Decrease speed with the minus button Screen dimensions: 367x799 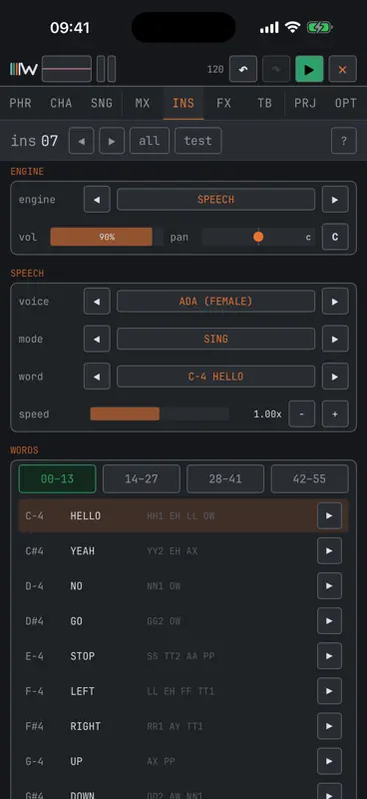pyautogui.click(x=302, y=413)
